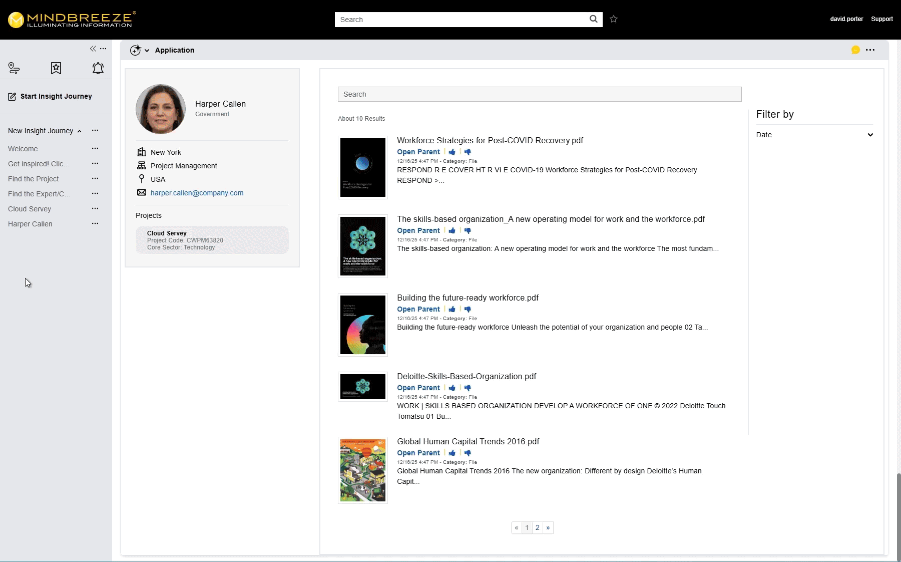
Task: Expand the Date filter dropdown
Action: [x=870, y=135]
